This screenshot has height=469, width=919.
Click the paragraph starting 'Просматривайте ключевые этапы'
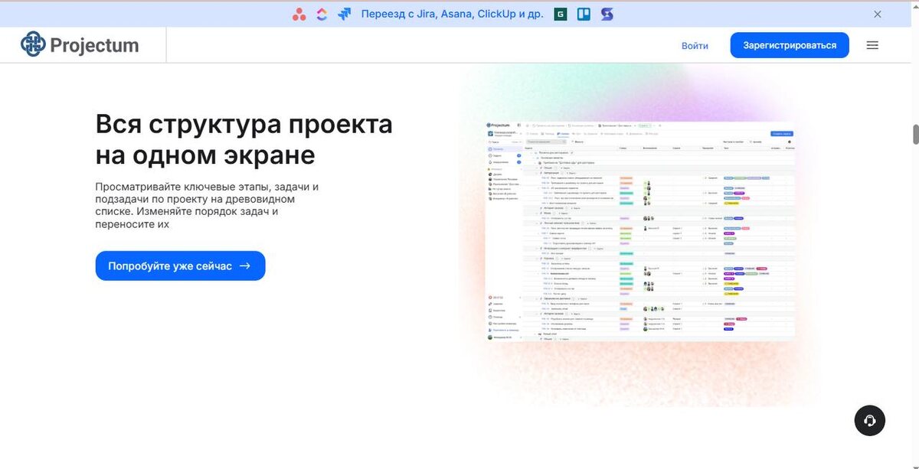[207, 205]
